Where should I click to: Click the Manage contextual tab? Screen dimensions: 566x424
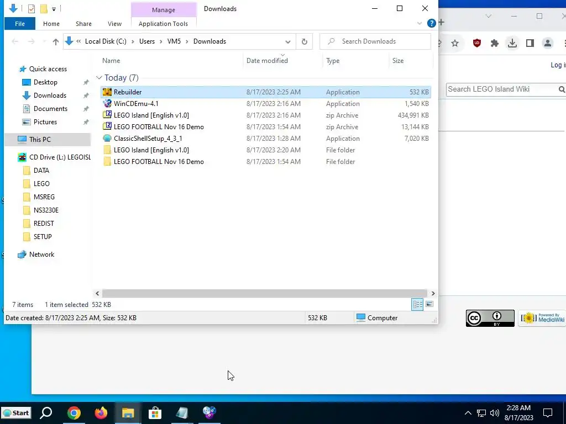pos(164,10)
